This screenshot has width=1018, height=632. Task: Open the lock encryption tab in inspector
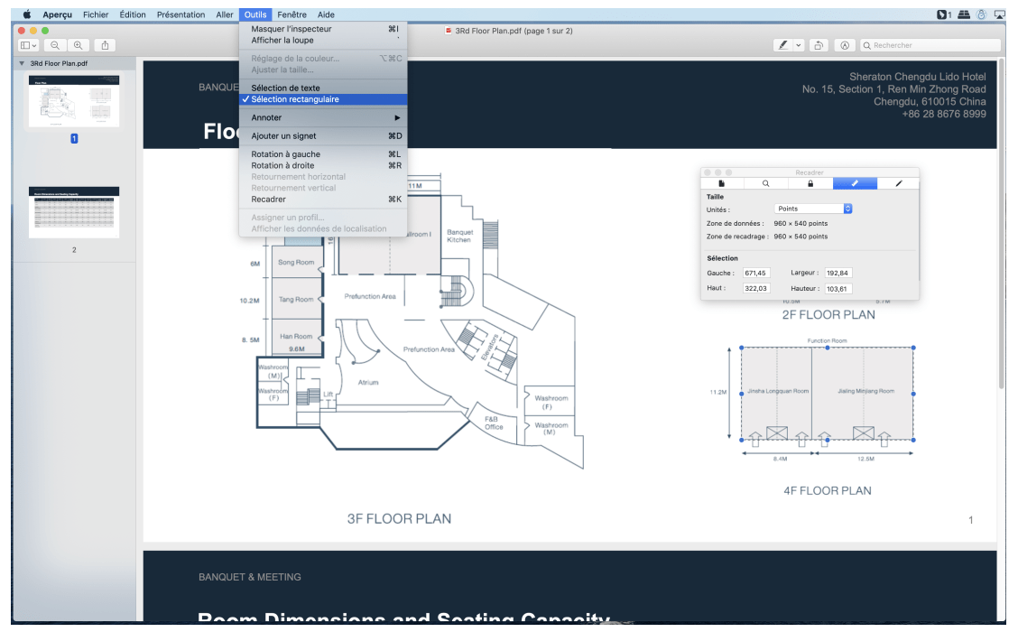click(810, 184)
